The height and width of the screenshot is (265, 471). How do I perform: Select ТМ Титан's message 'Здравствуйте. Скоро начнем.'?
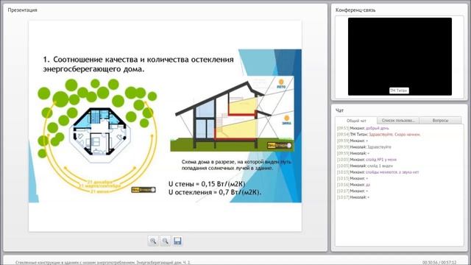tap(378, 134)
